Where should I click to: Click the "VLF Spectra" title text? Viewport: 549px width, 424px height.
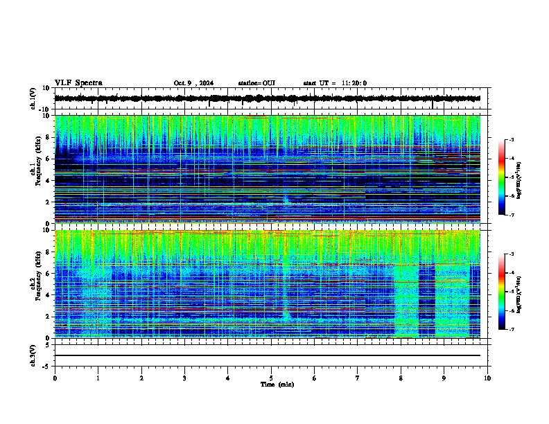coord(78,83)
